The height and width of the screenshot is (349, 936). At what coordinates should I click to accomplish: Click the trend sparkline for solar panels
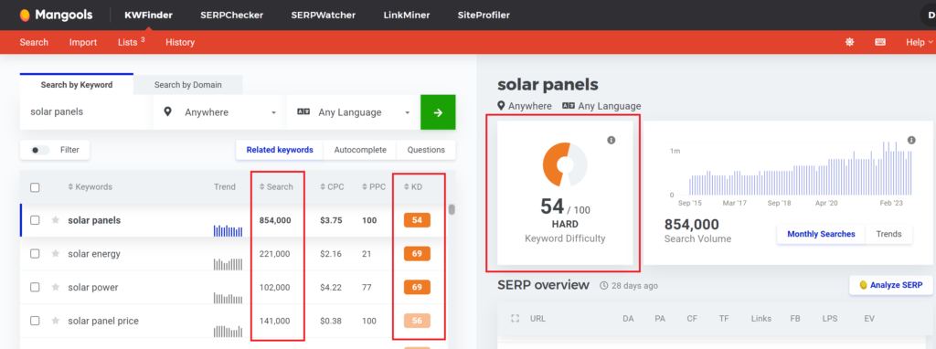click(x=228, y=230)
